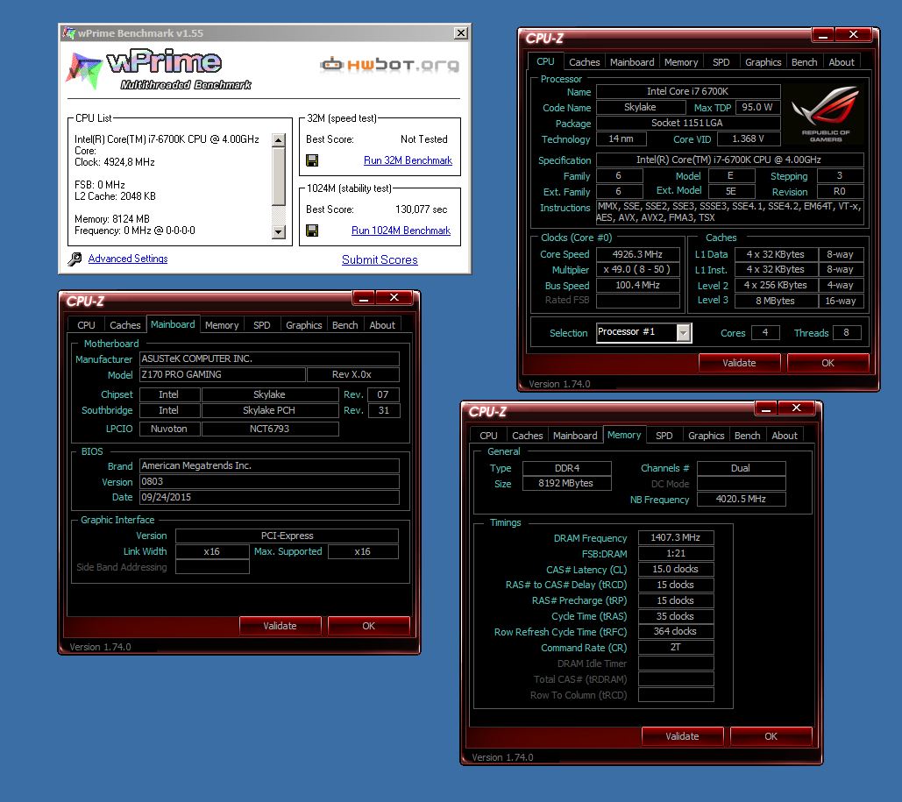The width and height of the screenshot is (902, 802).
Task: Click the Republic of Gamers logo in CPU-Z
Action: click(824, 114)
